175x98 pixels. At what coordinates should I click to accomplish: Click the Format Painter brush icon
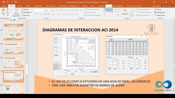[x=8, y=15]
